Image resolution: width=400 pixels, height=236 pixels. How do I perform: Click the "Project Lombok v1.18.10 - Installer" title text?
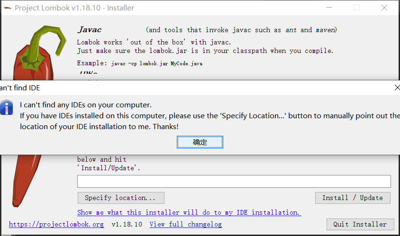pos(74,8)
